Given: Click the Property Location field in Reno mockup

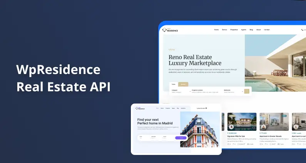Looking at the screenshot, I should (x=205, y=91).
